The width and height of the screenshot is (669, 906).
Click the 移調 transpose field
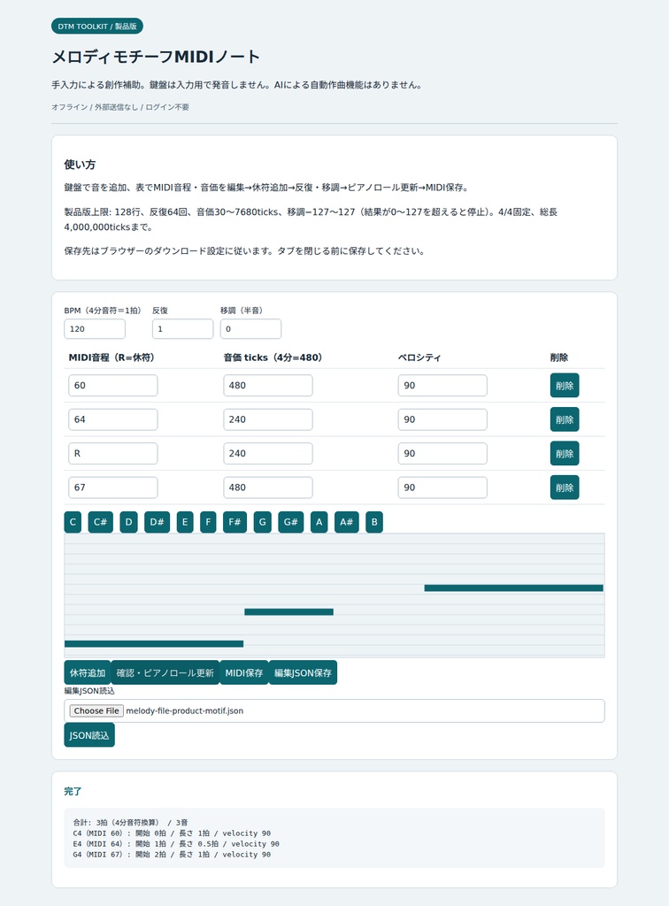250,329
